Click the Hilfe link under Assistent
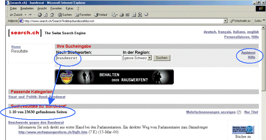Viewport: 266px width, 140px height. pos(251,57)
